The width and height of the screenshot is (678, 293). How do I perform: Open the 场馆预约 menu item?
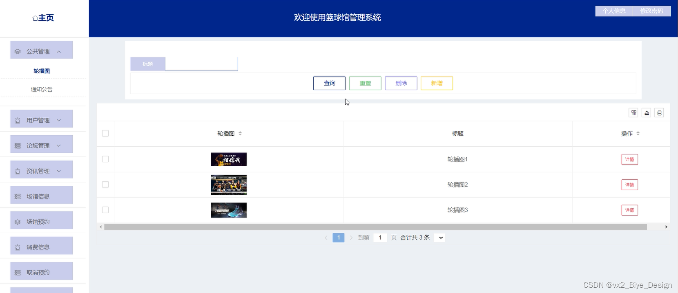(42, 220)
